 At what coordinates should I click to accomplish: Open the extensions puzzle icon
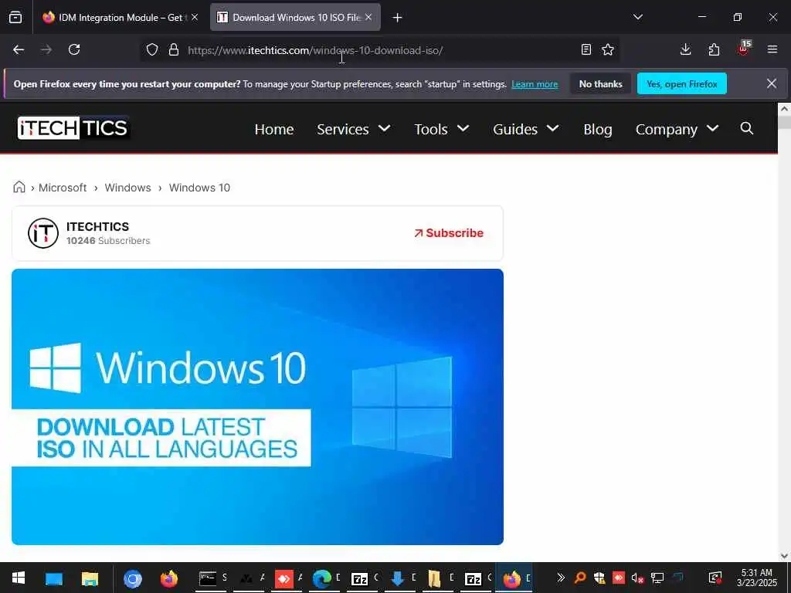(714, 49)
